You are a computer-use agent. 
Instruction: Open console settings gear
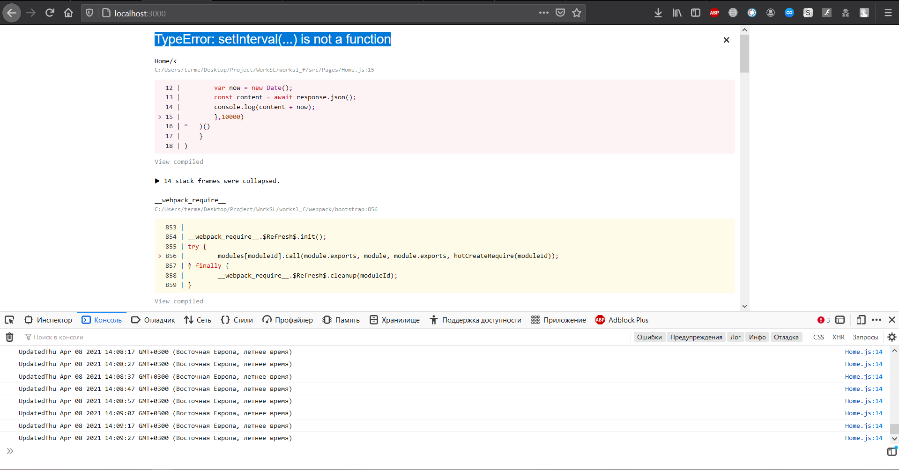pos(892,337)
